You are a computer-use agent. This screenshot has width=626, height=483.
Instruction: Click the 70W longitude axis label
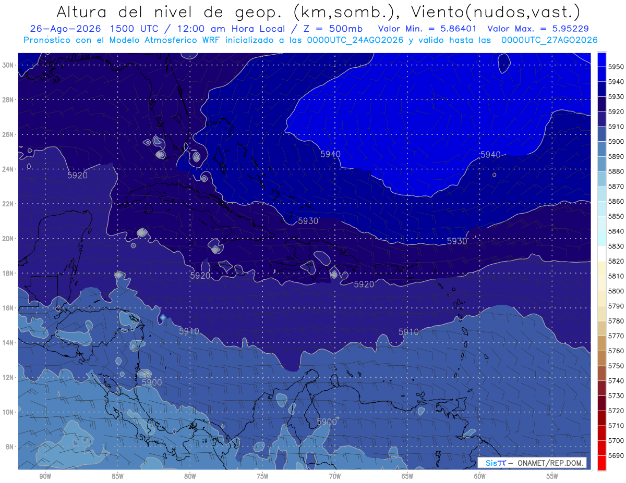pos(335,476)
